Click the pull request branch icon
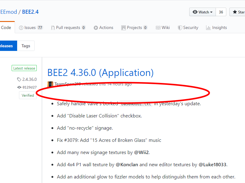Screen dimensions: 245x183 point(53,28)
